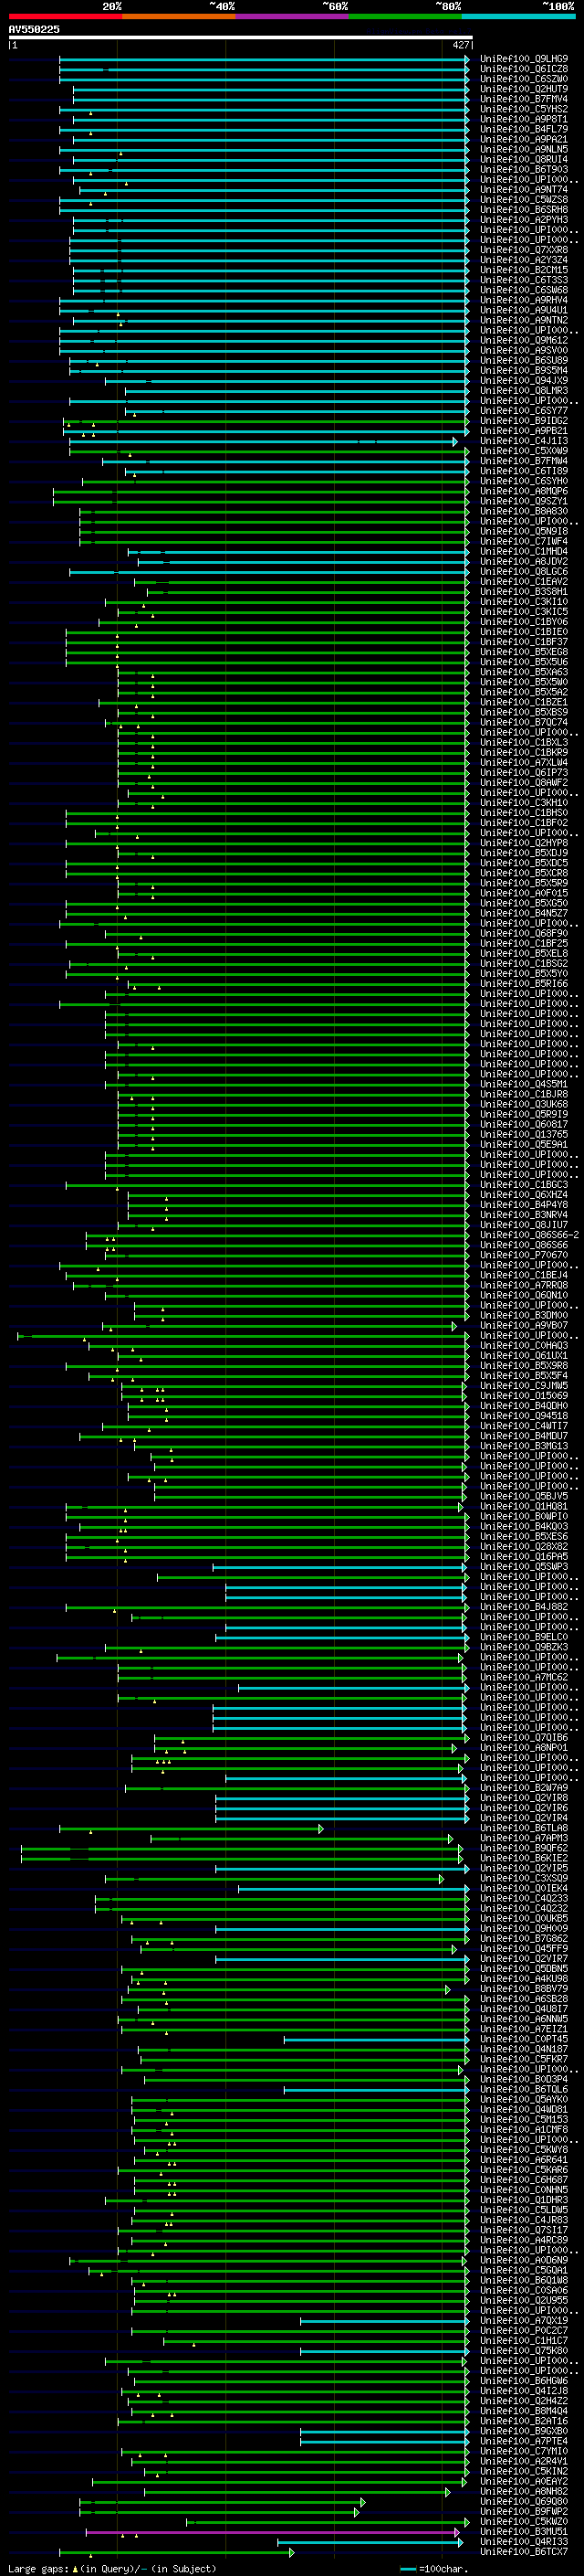Screen dimensions: 584x2576
Task: Select the UniRef100_A9VB07 label
Action: 524,1325
